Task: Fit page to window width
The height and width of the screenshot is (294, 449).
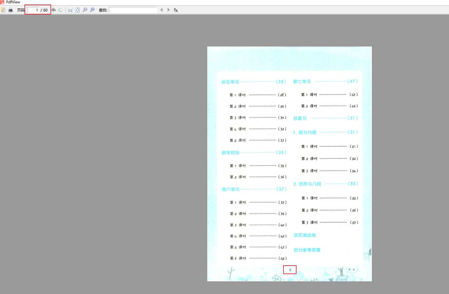Action: point(70,10)
